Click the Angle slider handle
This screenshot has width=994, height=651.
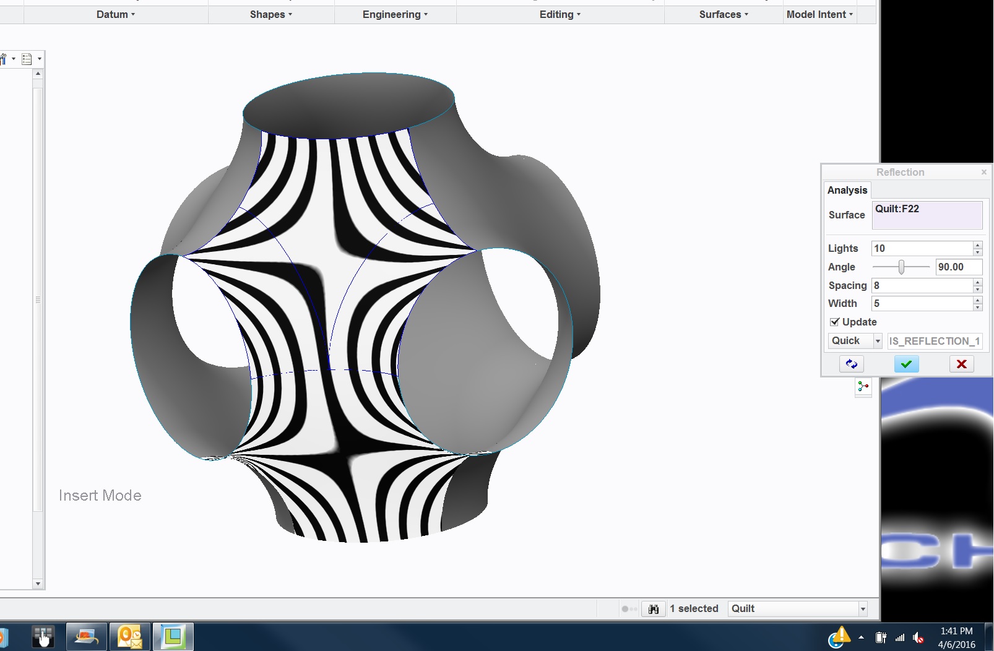click(x=901, y=267)
